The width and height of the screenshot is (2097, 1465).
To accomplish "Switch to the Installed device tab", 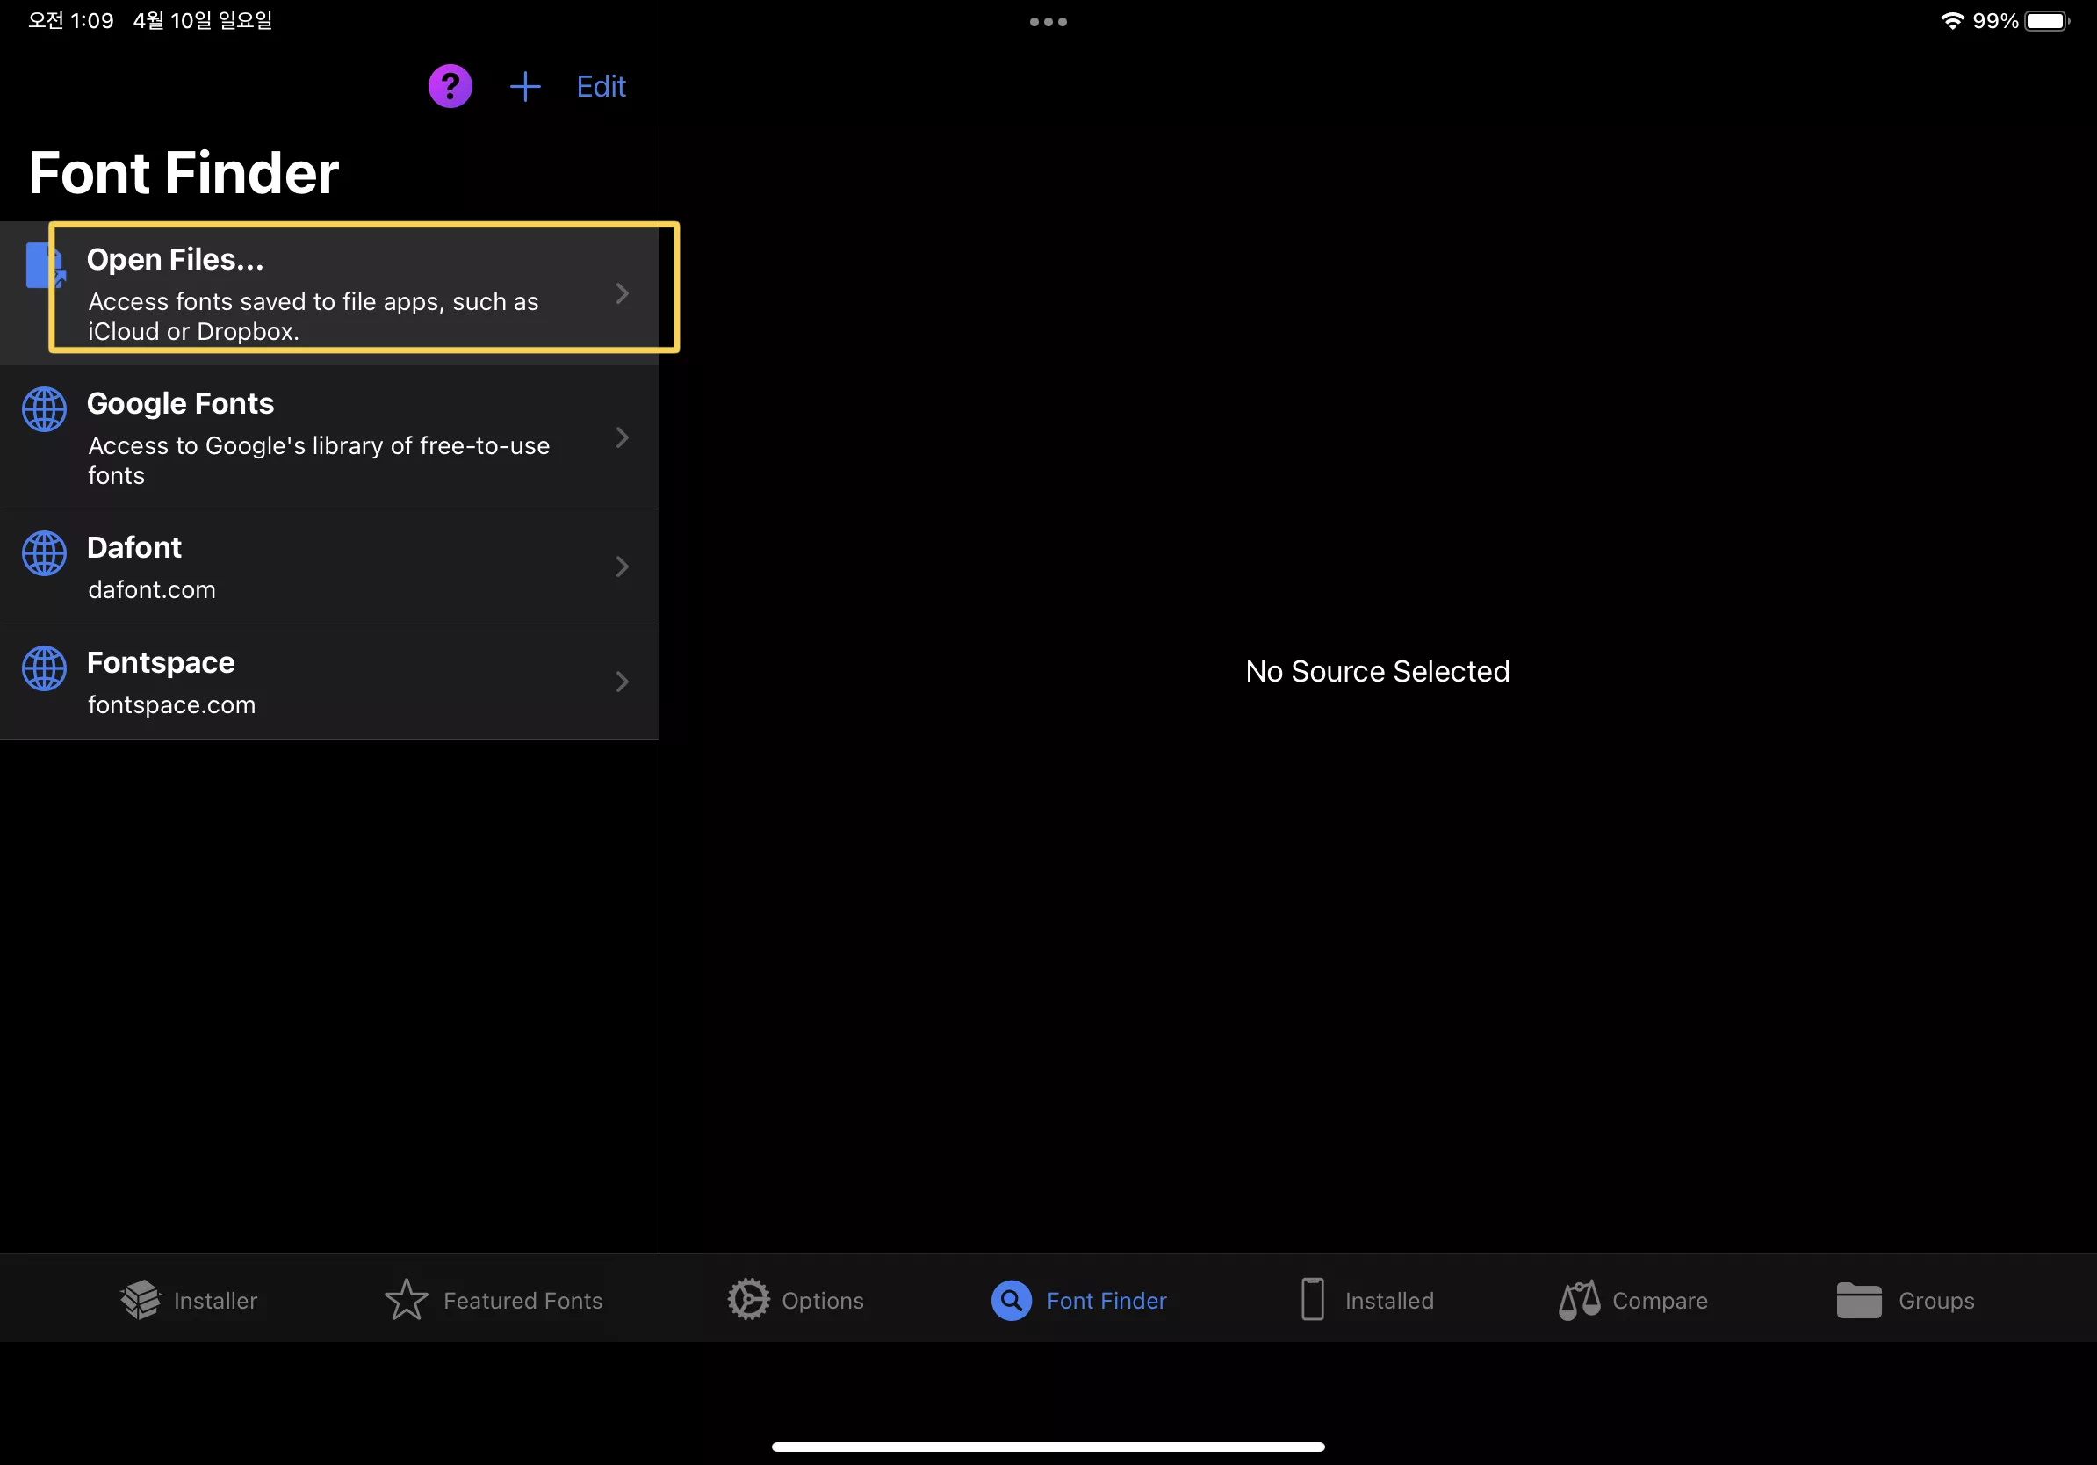I will tap(1366, 1300).
